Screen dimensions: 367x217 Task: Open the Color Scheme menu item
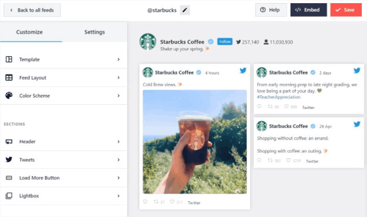[63, 96]
